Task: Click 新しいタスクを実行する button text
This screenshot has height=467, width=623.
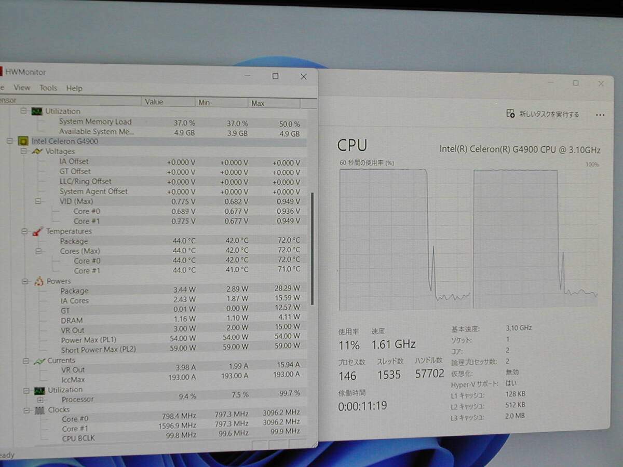Action: pos(549,114)
